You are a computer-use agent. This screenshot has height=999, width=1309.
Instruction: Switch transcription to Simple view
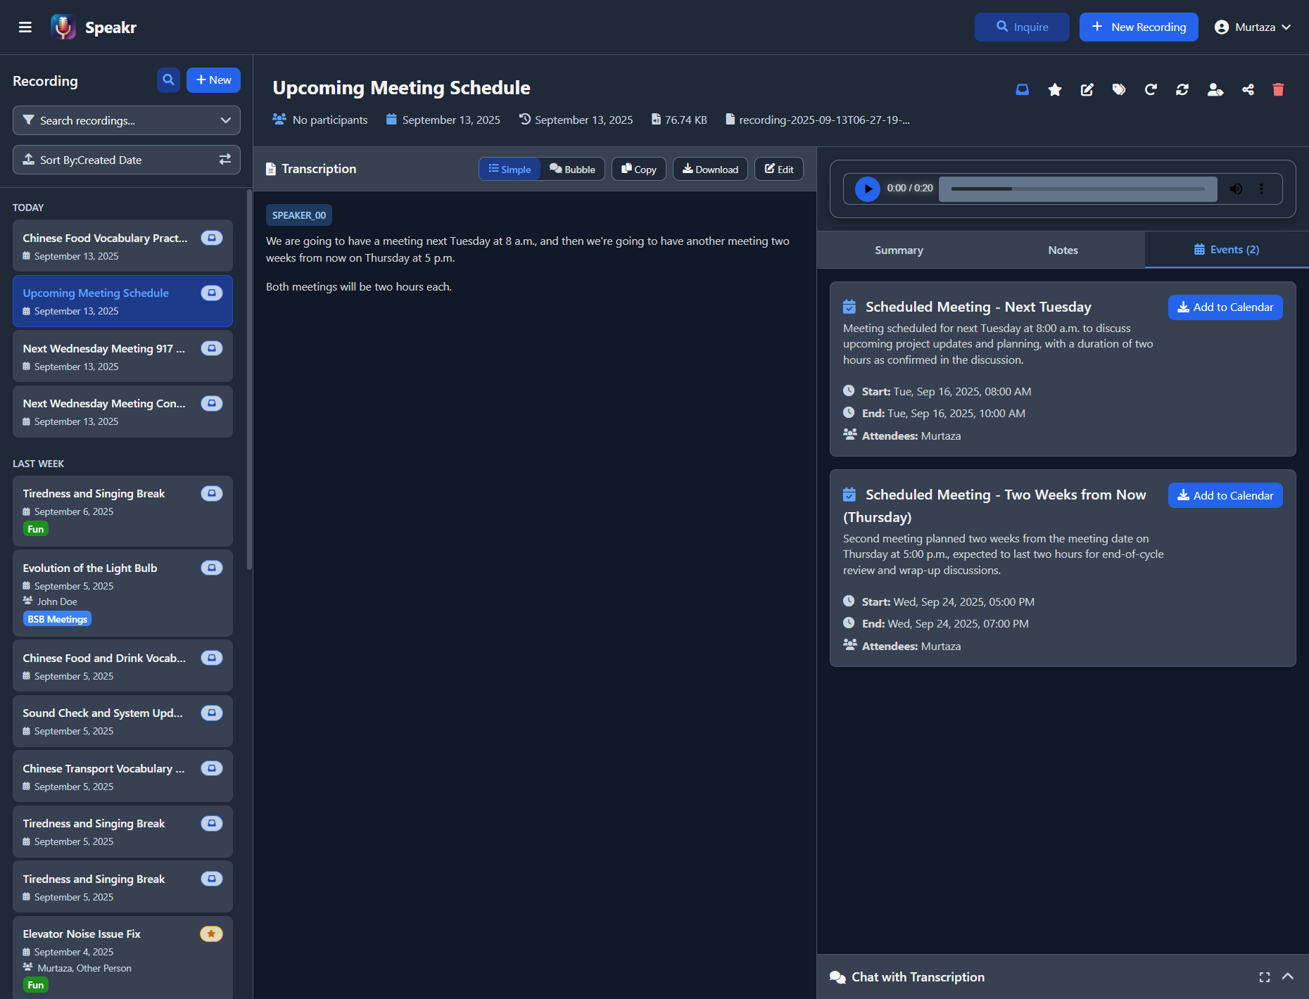[x=510, y=170]
